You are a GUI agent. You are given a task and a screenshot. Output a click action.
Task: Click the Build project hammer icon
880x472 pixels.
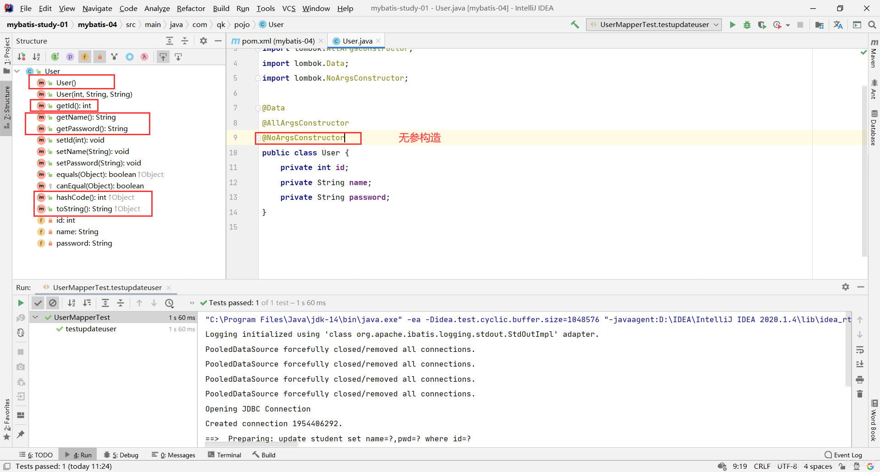[575, 25]
